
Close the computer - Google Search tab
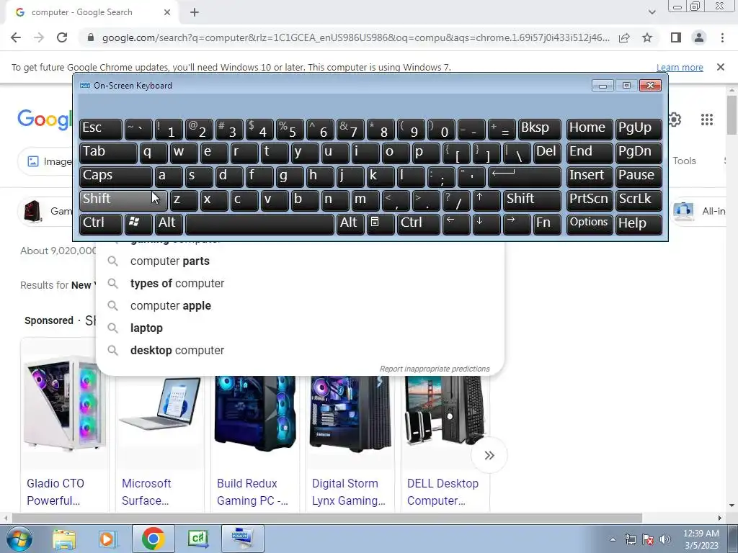pyautogui.click(x=167, y=13)
